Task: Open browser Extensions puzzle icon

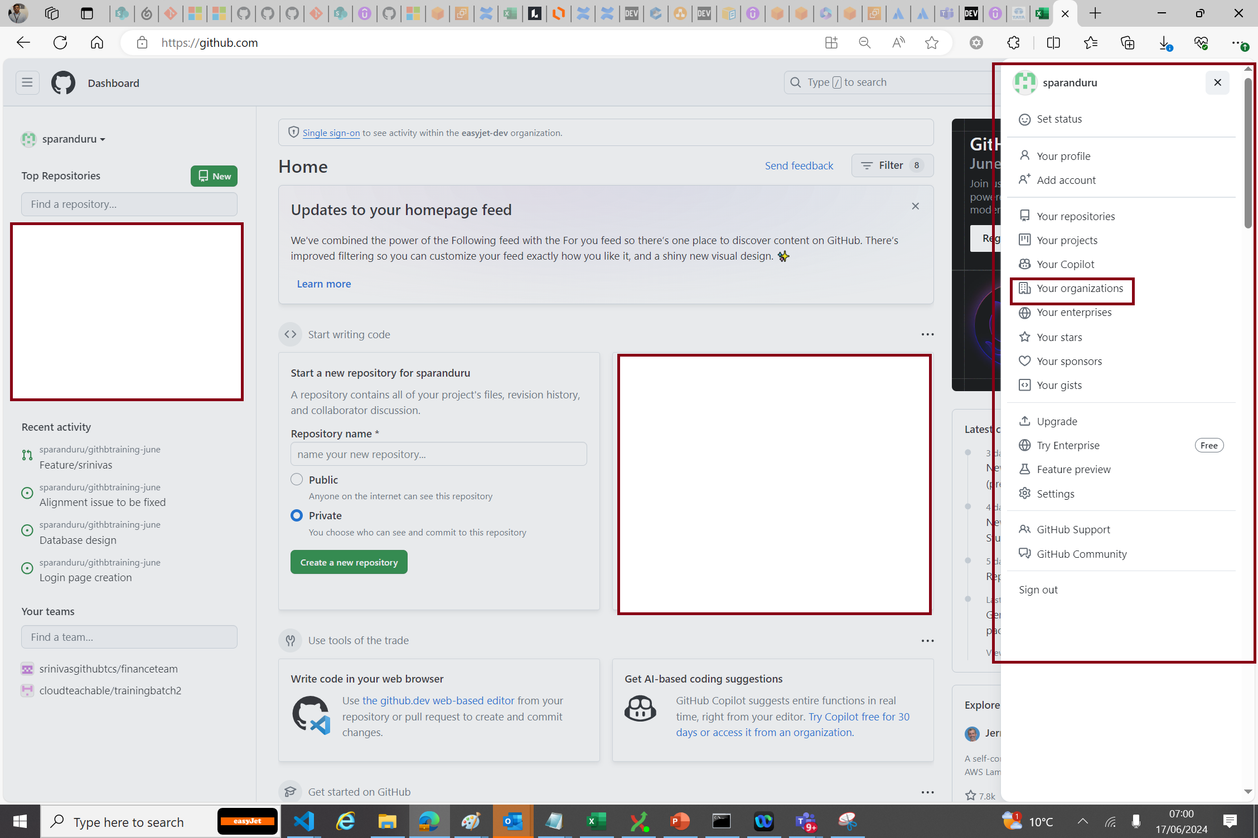Action: click(x=1013, y=43)
